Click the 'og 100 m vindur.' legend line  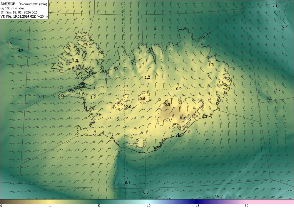(13, 8)
